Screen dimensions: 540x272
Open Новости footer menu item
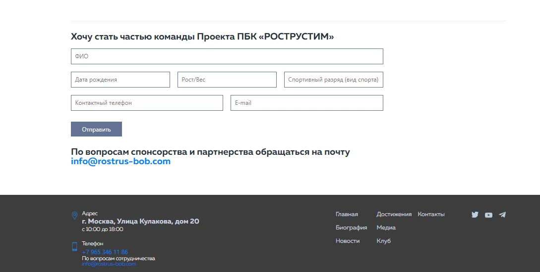pyautogui.click(x=348, y=241)
